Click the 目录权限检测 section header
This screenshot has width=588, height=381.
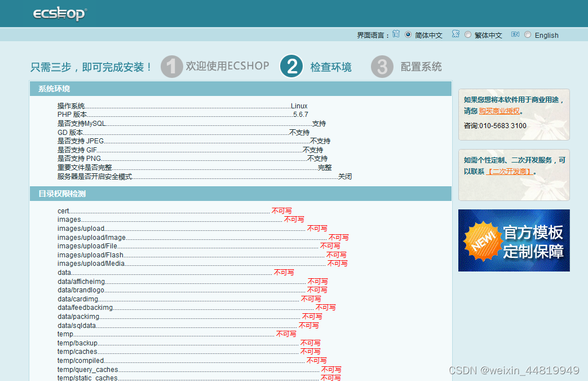(x=240, y=194)
